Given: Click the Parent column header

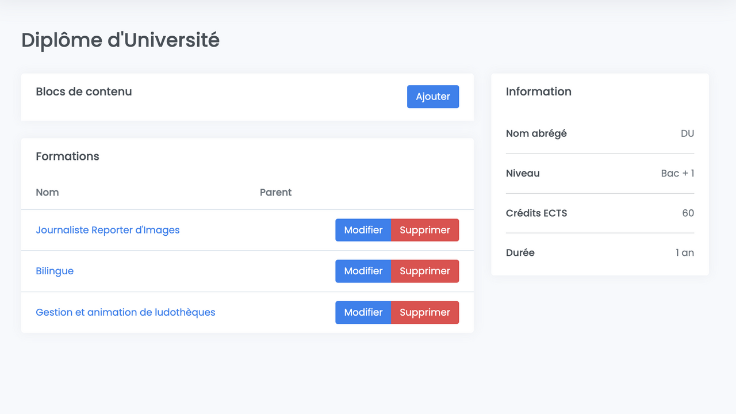Looking at the screenshot, I should pos(275,192).
